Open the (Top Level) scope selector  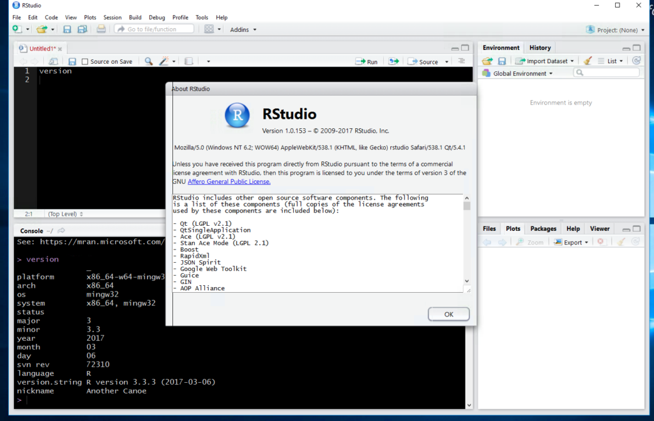tap(66, 214)
